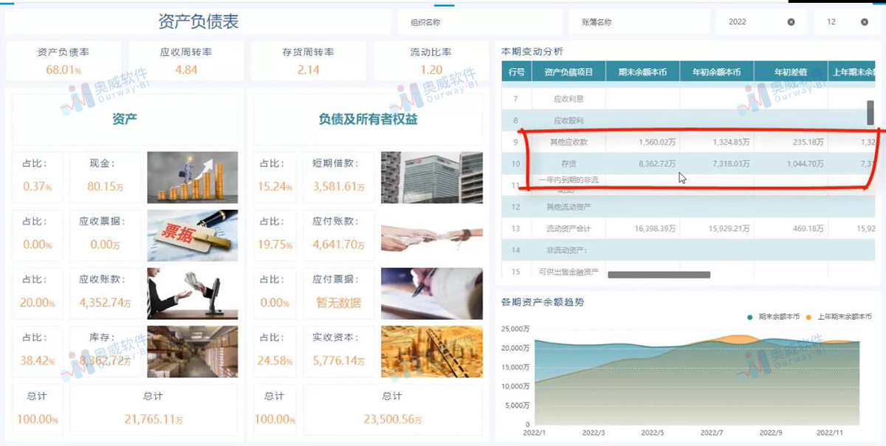Click the pen signing document image
The image size is (886, 446).
tap(432, 293)
